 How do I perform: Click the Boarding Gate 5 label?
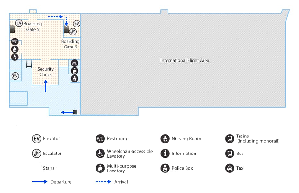[x=32, y=26]
